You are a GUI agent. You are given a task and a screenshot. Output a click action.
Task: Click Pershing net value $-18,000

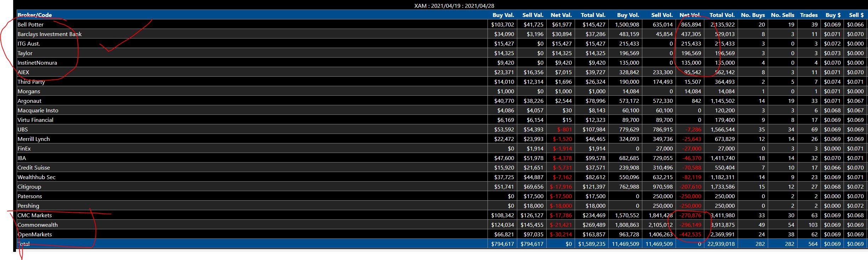[561, 206]
